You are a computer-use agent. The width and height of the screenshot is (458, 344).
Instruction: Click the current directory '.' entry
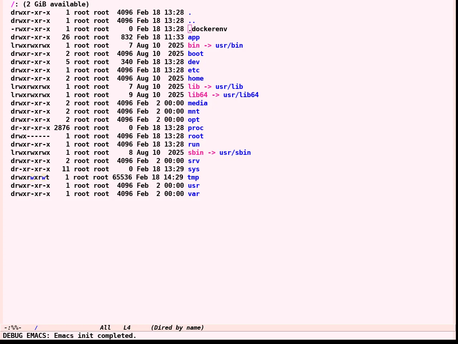point(190,13)
